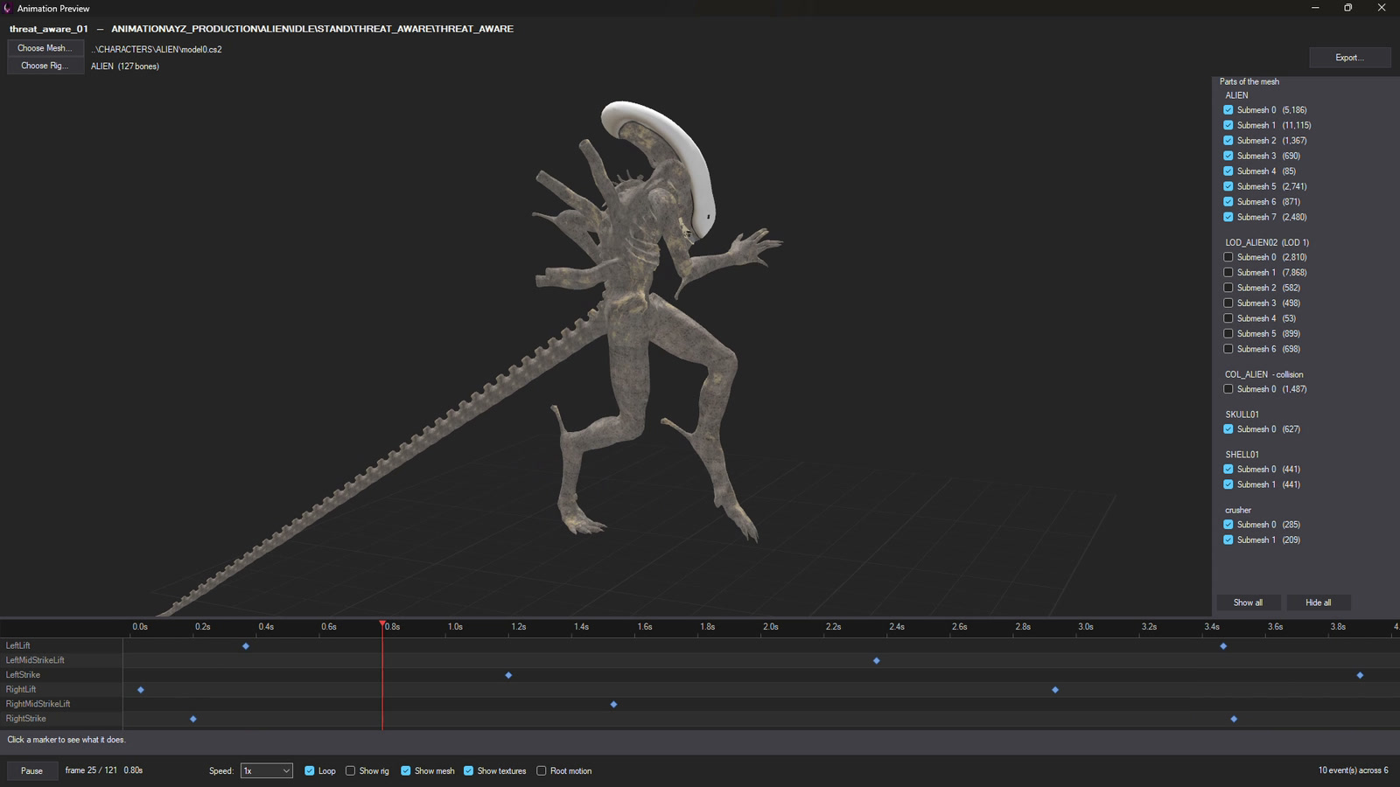The width and height of the screenshot is (1400, 787).
Task: Click RightStrike marker near 3.4s
Action: click(x=1234, y=719)
